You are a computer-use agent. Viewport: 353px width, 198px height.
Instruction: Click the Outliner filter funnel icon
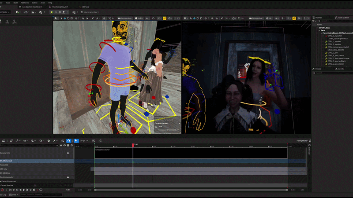coord(313,21)
